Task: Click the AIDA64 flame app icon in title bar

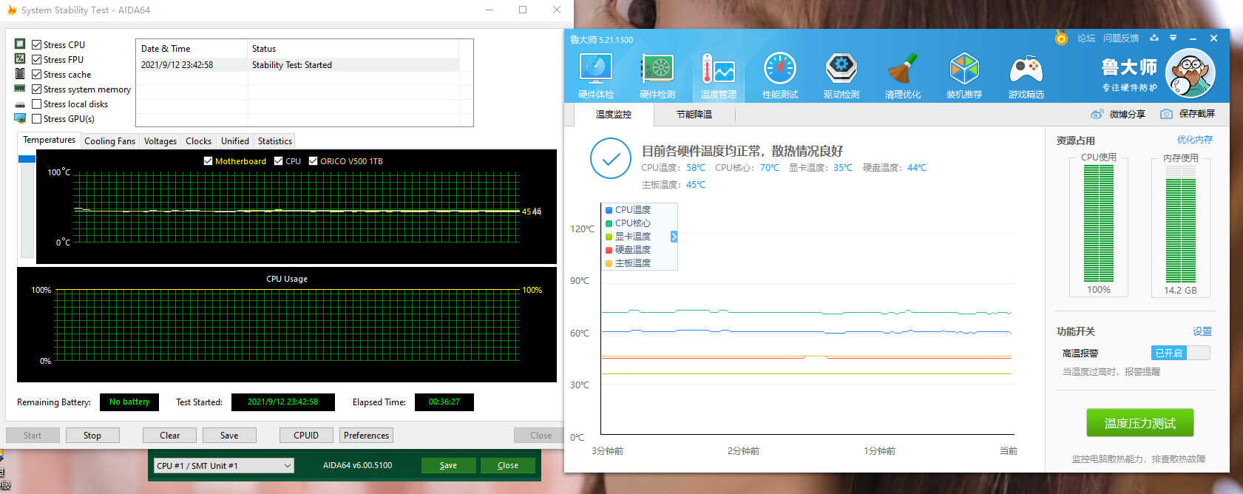Action: point(11,10)
